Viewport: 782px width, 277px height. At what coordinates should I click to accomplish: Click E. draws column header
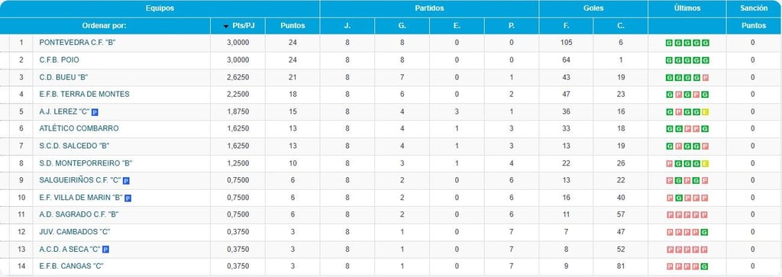tap(457, 26)
